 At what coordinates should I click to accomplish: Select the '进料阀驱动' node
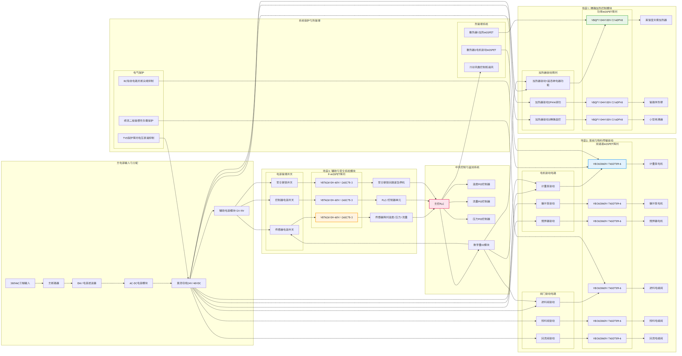tap(548, 302)
